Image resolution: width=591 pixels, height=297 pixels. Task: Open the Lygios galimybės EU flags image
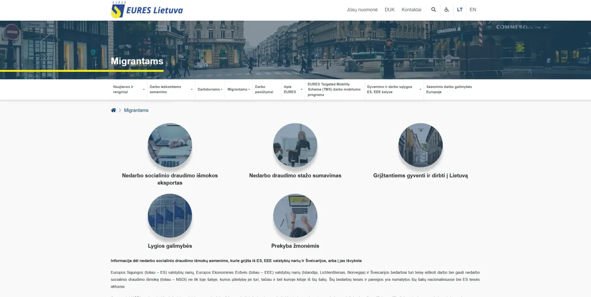(170, 215)
